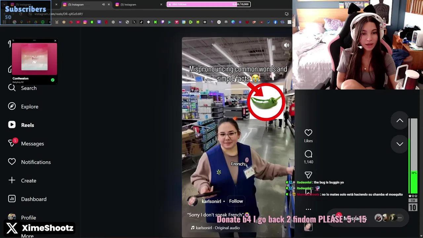
Task: Click the Confession album art thumbnail
Action: tap(34, 58)
